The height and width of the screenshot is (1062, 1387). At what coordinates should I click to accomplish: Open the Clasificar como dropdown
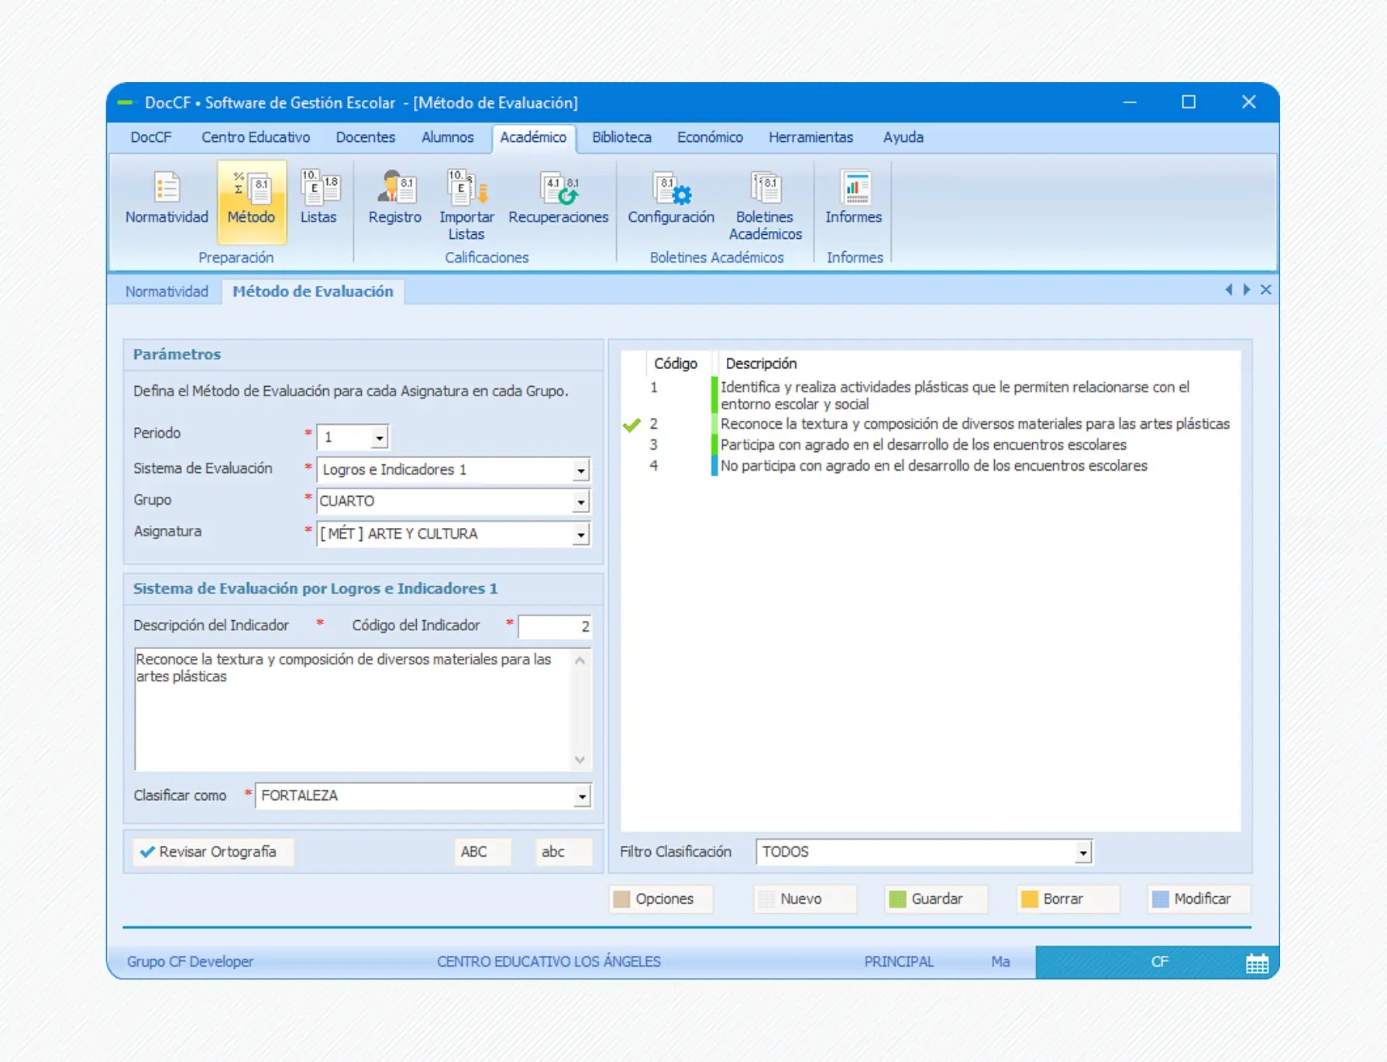tap(581, 797)
